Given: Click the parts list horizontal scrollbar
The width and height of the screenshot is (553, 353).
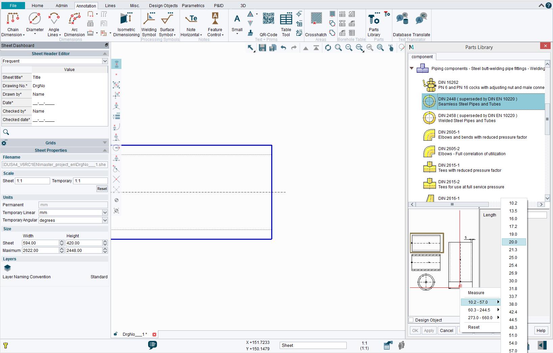Looking at the screenshot, I should [452, 204].
